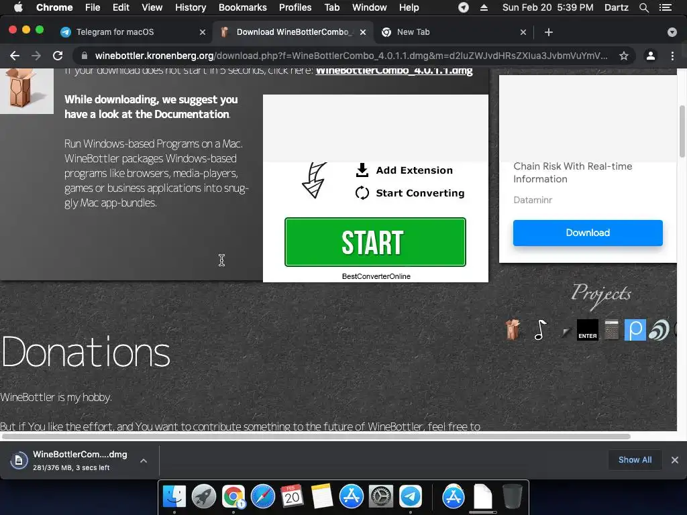Open the Documentation link
Screen dimensions: 687x515
pyautogui.click(x=191, y=114)
